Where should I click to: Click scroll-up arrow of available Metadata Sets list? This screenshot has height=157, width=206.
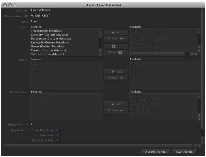tap(199, 115)
